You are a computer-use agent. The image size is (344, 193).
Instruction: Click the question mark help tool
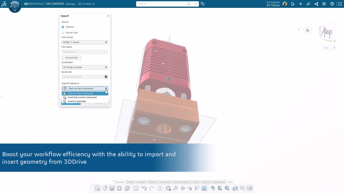pyautogui.click(x=160, y=188)
